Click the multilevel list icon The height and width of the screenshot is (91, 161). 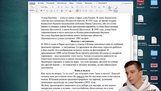pyautogui.click(x=86, y=7)
